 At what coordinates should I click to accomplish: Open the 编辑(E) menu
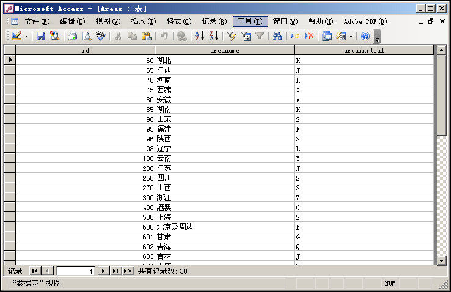(73, 21)
